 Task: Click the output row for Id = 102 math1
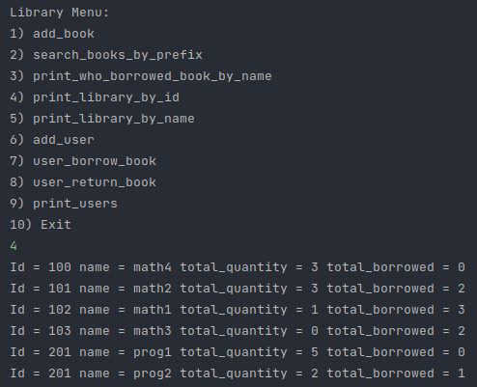(x=238, y=310)
